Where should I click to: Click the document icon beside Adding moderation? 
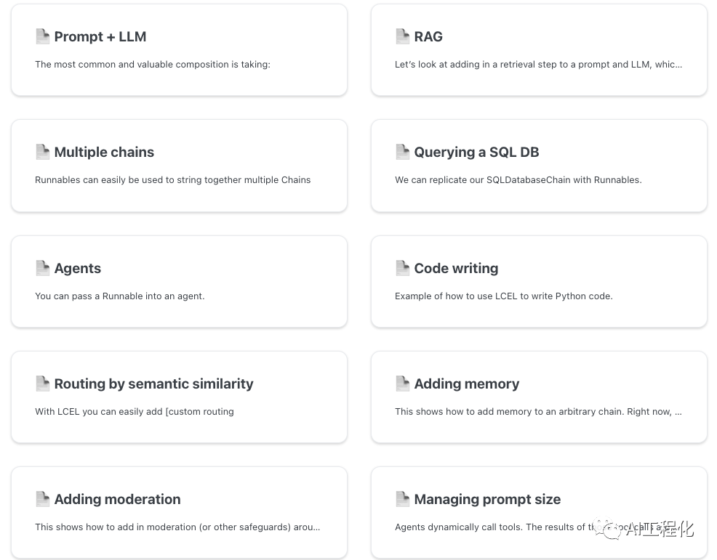(42, 499)
